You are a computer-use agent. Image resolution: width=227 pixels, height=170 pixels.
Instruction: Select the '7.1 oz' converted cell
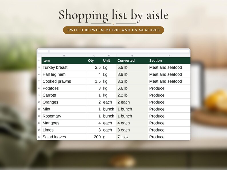[x=132, y=137]
